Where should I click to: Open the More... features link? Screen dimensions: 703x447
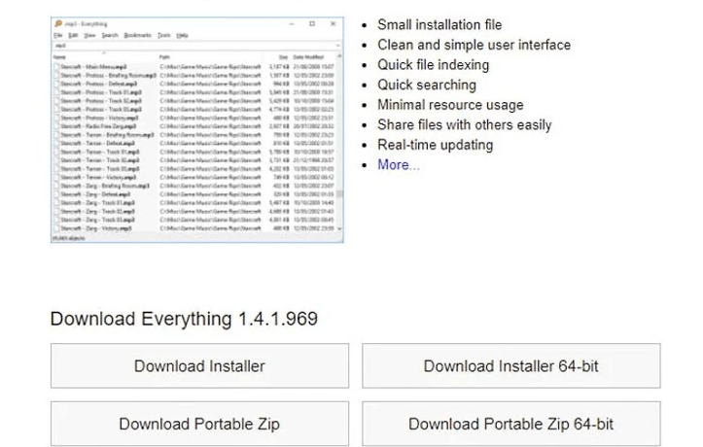399,165
